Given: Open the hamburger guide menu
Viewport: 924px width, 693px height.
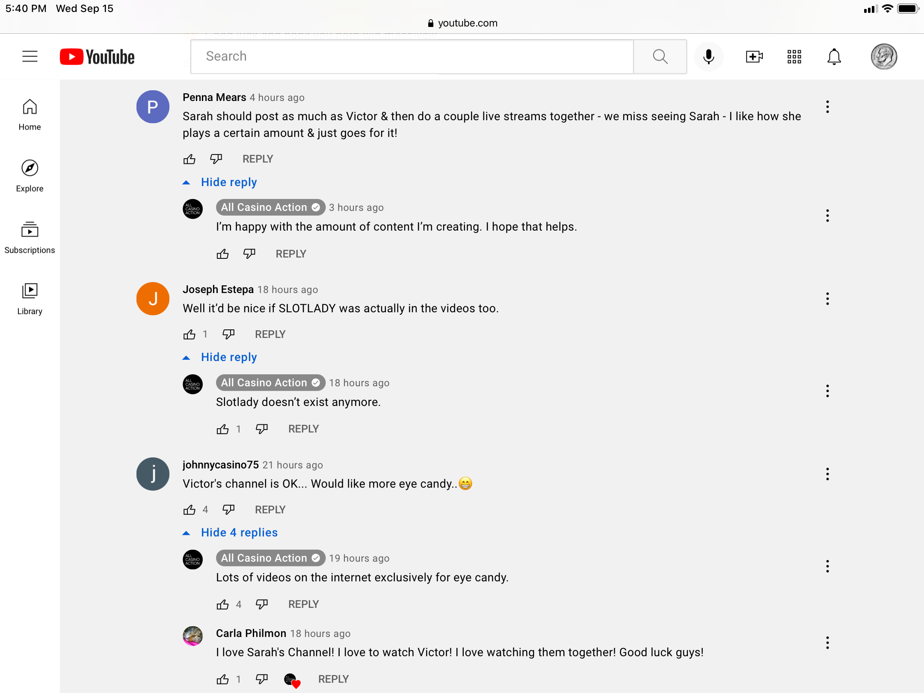Looking at the screenshot, I should point(30,56).
